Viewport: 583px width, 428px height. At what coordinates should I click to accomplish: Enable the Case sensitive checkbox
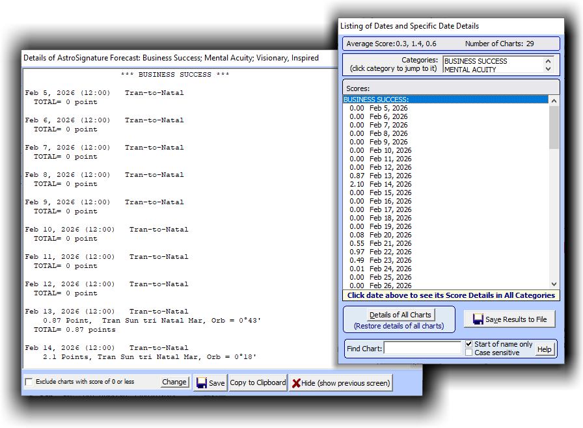(469, 353)
